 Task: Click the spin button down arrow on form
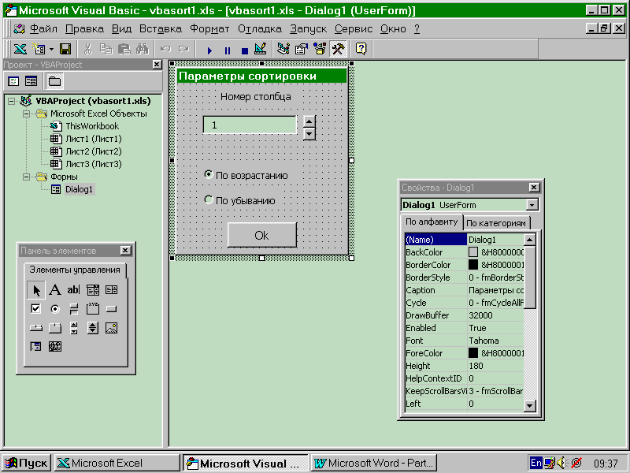(x=309, y=133)
